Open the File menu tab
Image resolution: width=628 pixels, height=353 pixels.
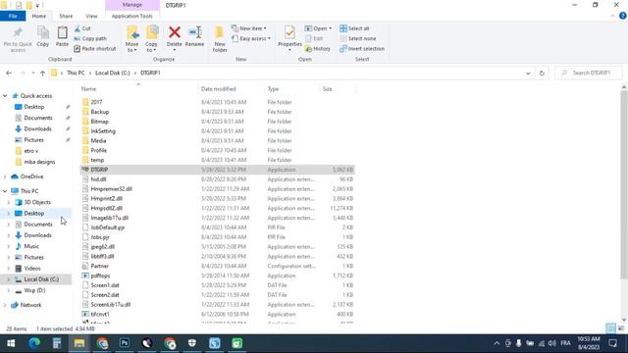(x=13, y=16)
